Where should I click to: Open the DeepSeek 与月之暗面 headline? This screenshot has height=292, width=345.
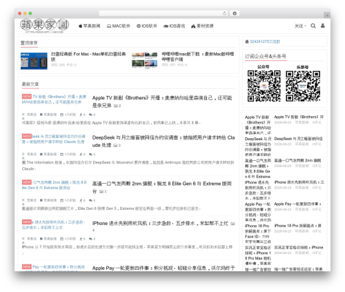(x=164, y=142)
